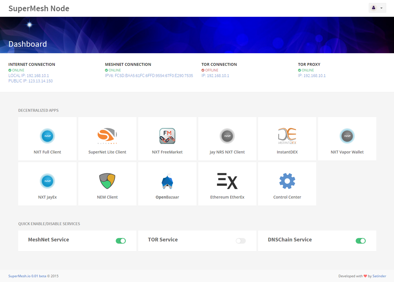Click the QUICK ENABLE/DISABLE SERVICES heading
The height and width of the screenshot is (282, 394).
tap(49, 224)
